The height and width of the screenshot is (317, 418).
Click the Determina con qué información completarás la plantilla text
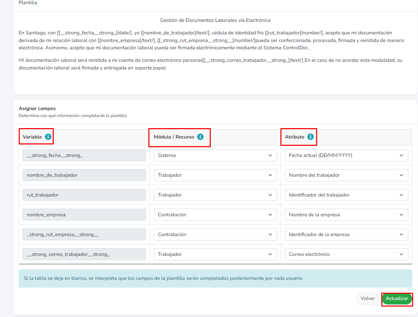(73, 116)
